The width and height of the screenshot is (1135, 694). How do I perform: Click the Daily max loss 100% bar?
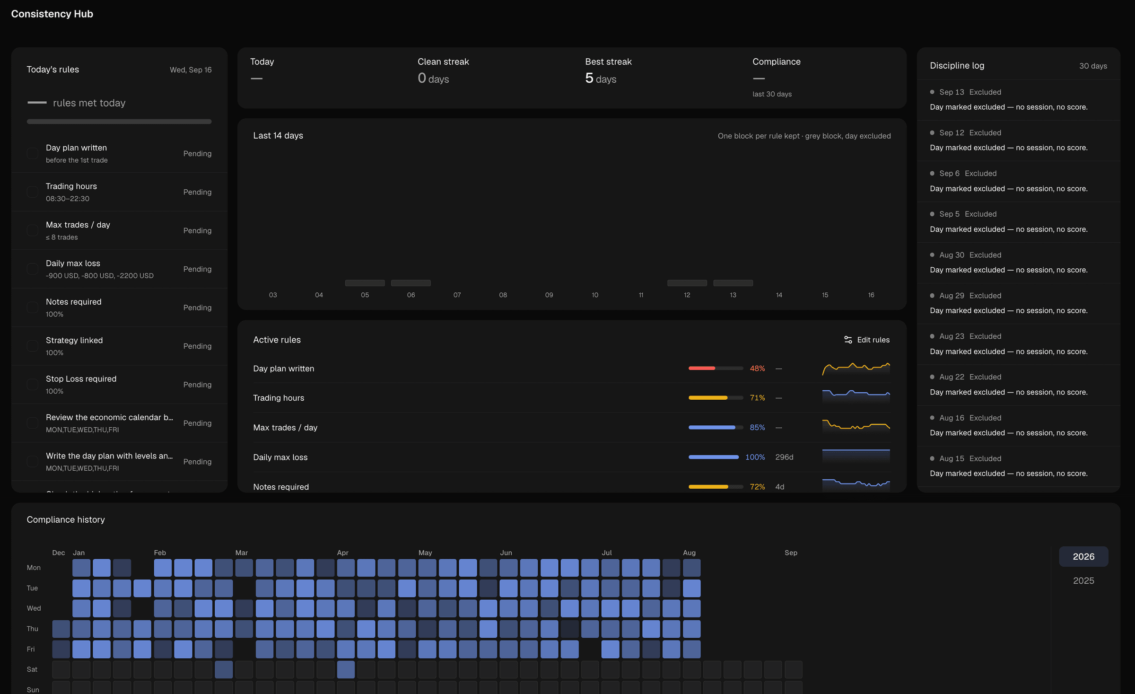[x=714, y=457]
